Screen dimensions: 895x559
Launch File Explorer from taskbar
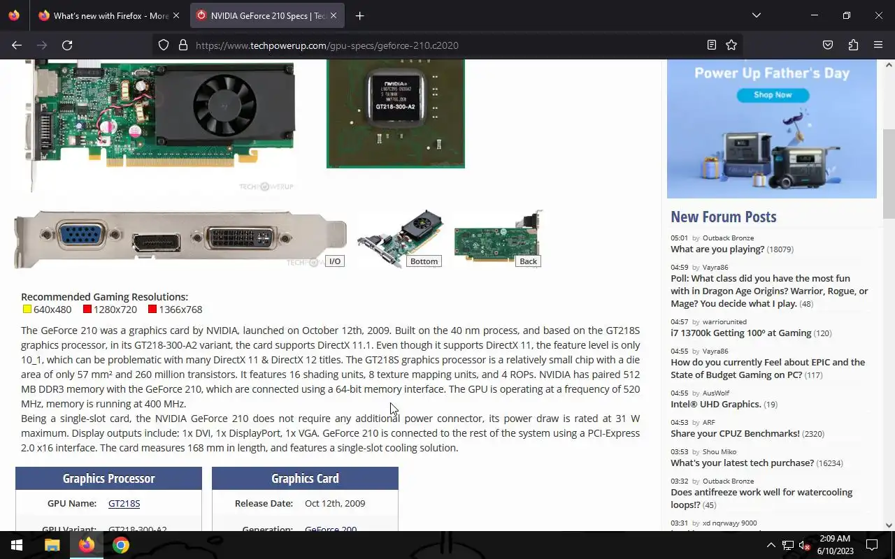pos(52,545)
